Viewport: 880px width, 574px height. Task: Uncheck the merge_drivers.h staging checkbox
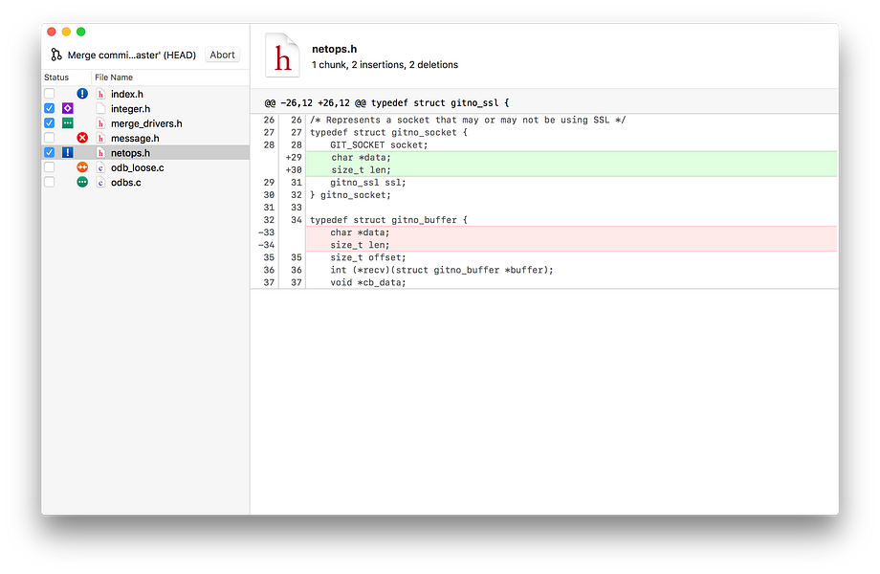click(50, 122)
